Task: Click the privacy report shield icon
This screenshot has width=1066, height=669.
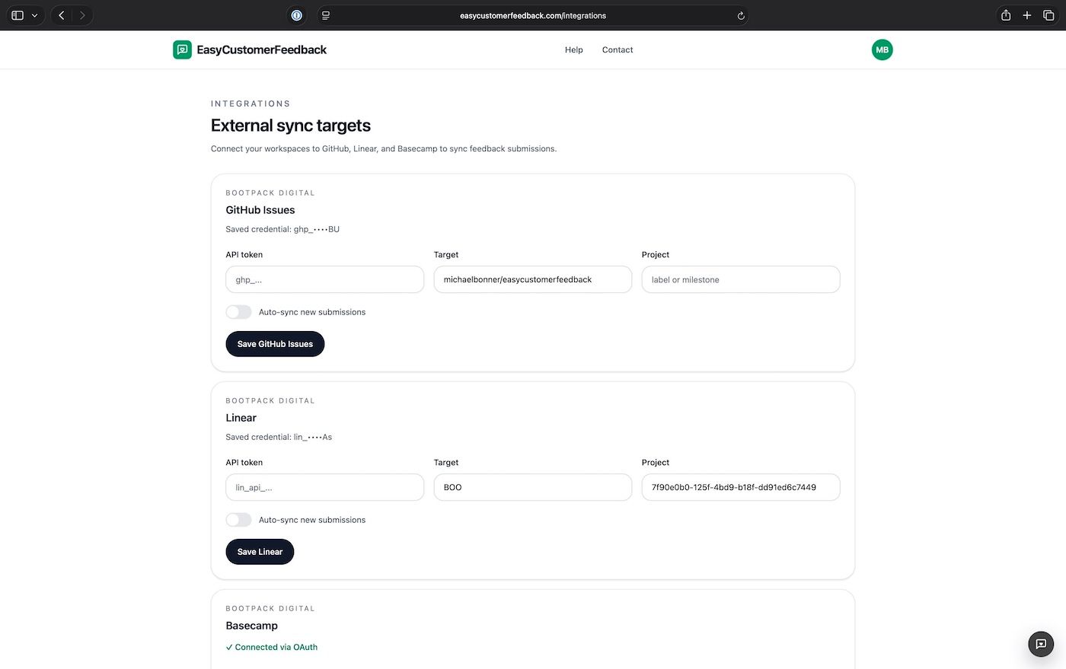Action: click(x=296, y=14)
